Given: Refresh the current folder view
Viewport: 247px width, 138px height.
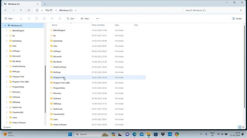Looking at the screenshot, I should point(29,10).
